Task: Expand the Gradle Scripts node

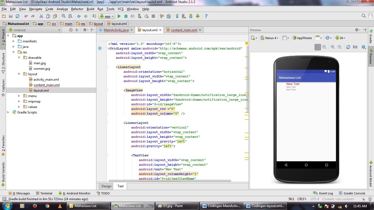Action: tap(8, 112)
